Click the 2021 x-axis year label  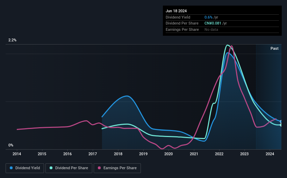point(194,154)
